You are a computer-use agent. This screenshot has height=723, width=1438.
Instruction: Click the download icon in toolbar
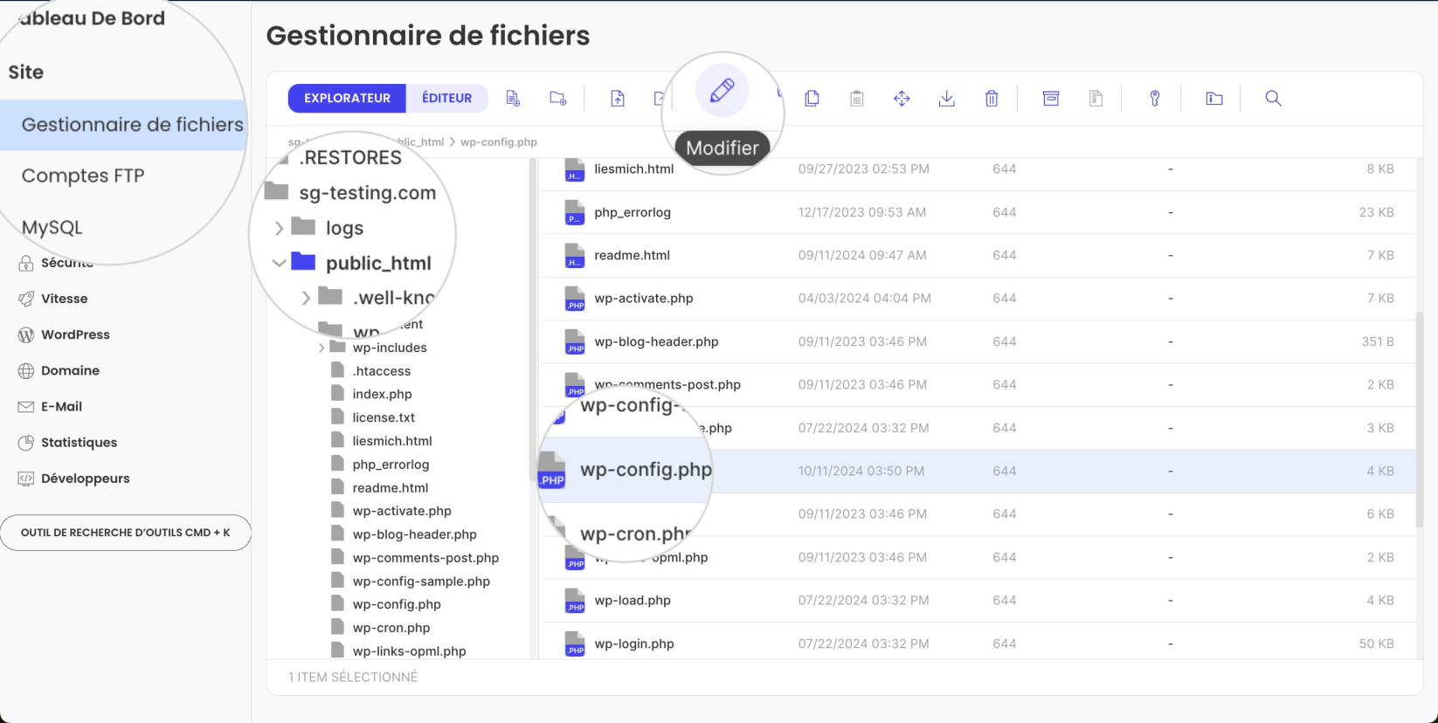[x=946, y=99]
